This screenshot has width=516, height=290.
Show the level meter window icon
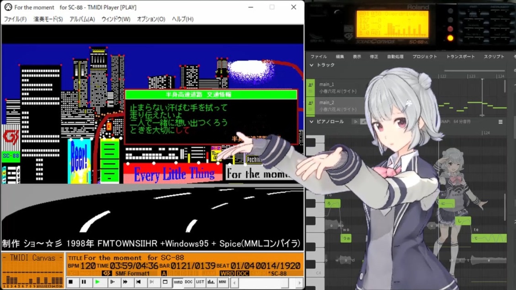[x=211, y=282]
